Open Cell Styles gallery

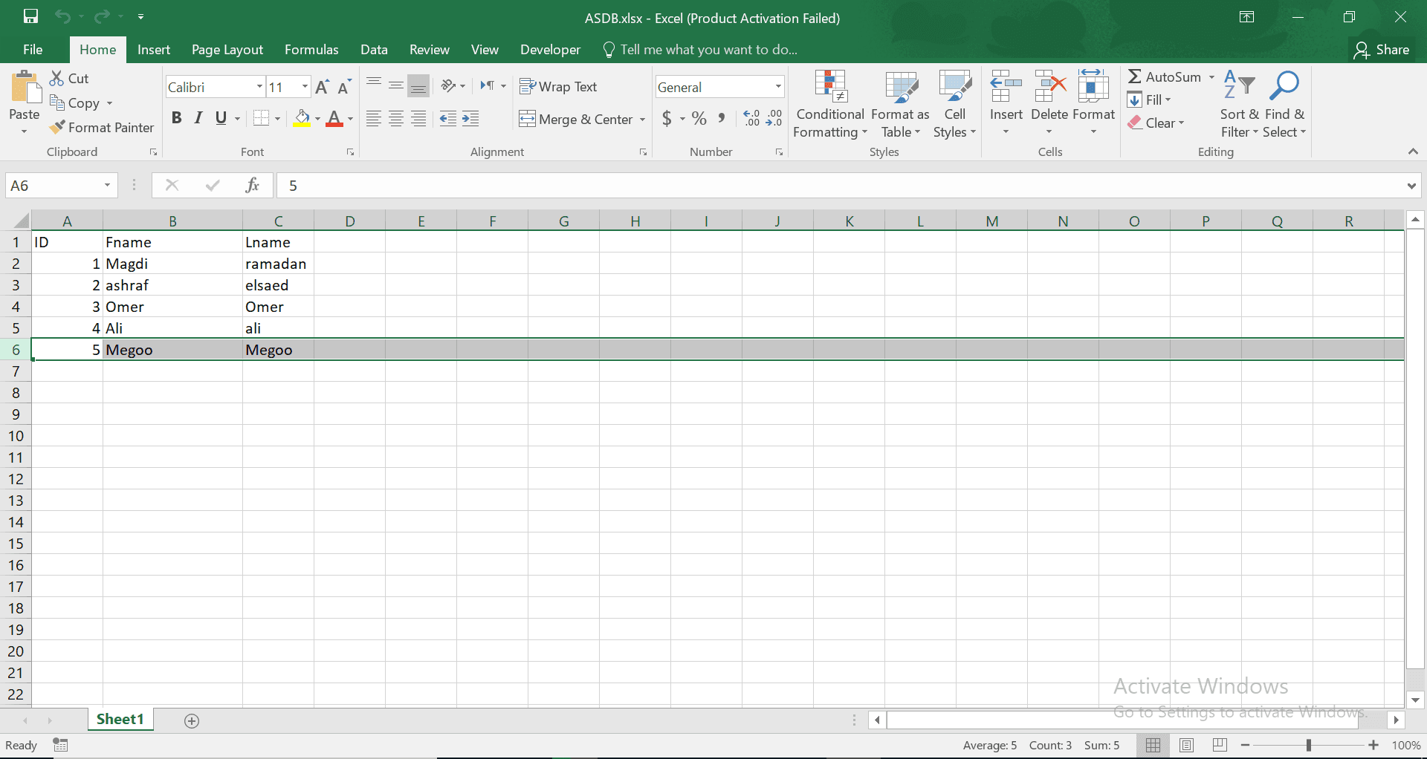click(x=954, y=104)
